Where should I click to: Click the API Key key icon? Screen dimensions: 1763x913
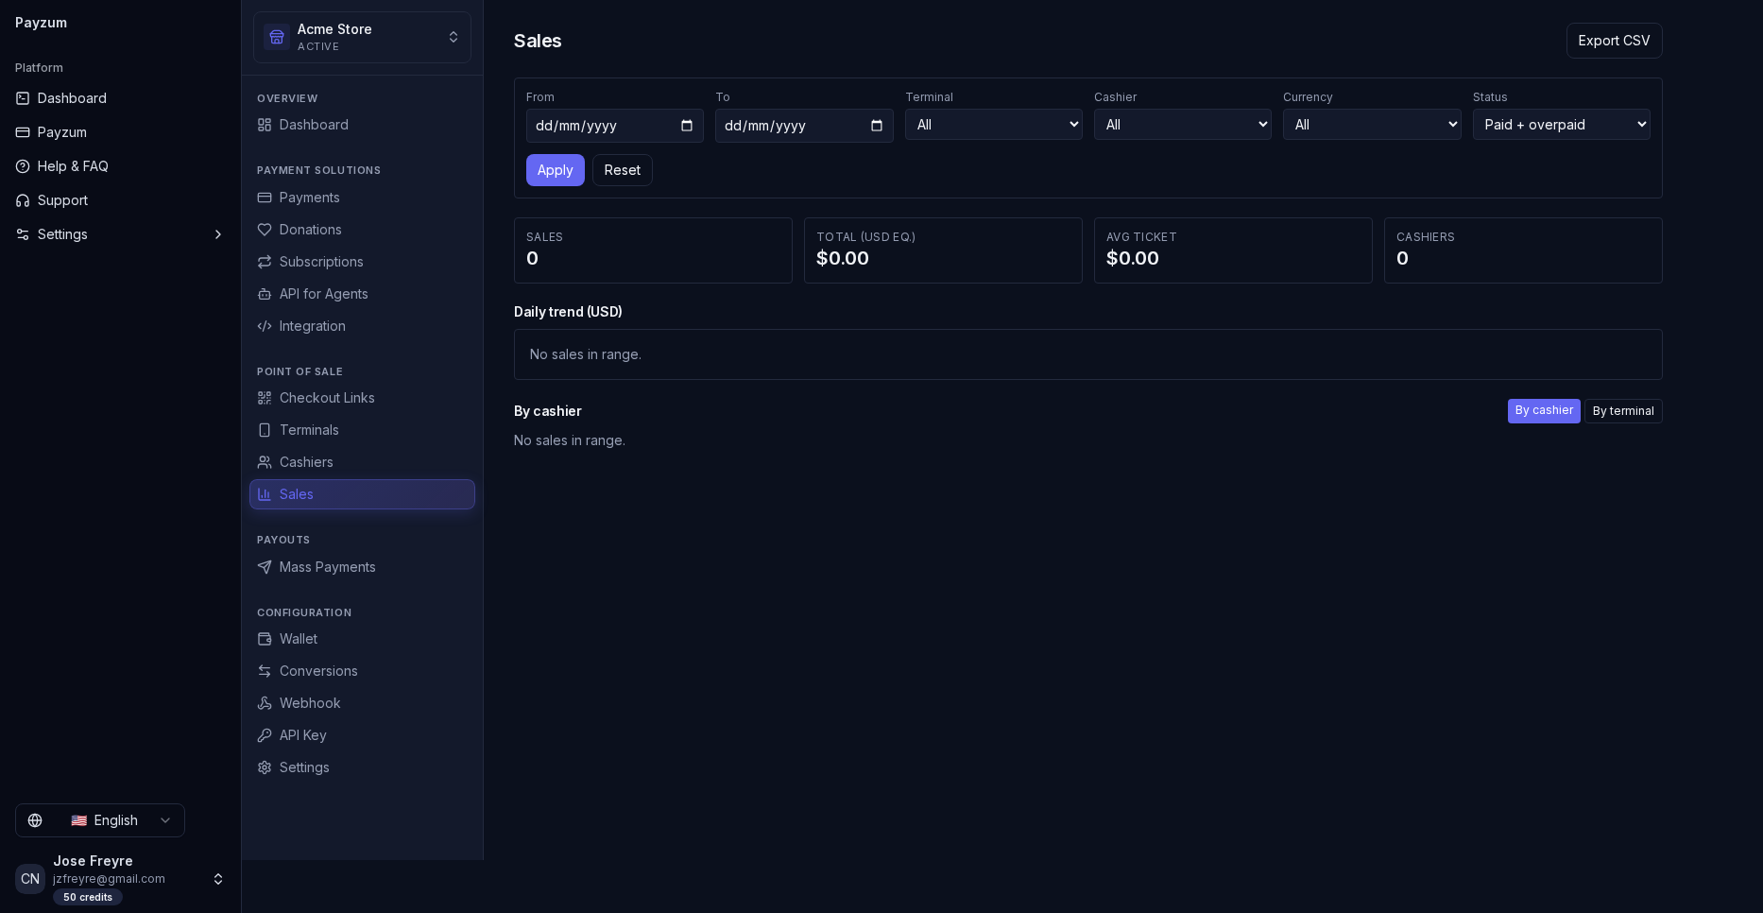pyautogui.click(x=265, y=735)
